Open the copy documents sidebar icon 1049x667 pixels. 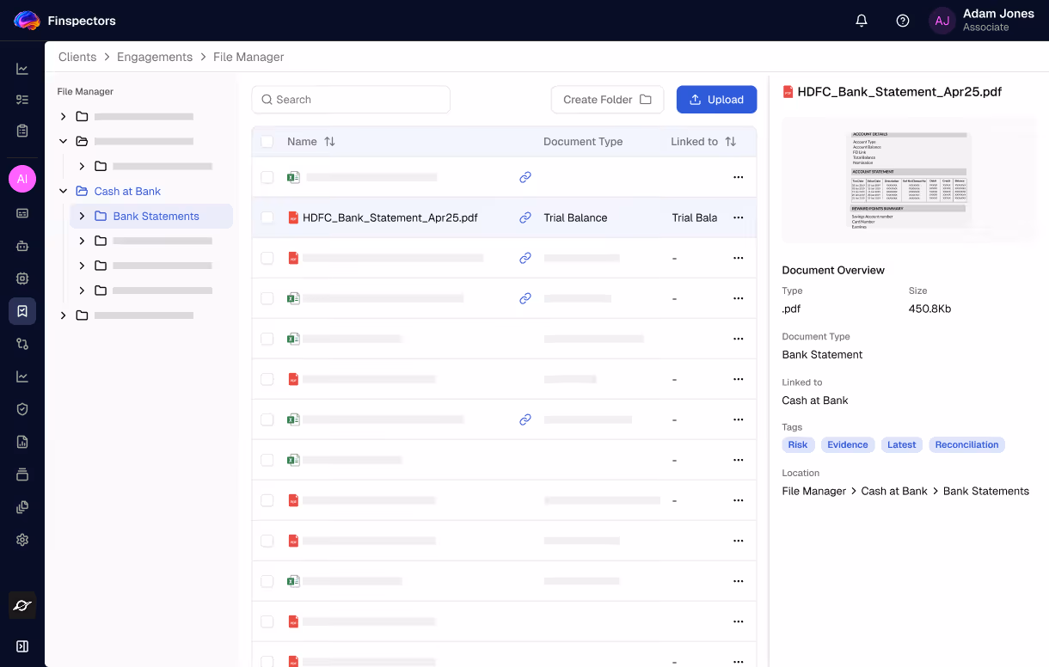(x=22, y=507)
